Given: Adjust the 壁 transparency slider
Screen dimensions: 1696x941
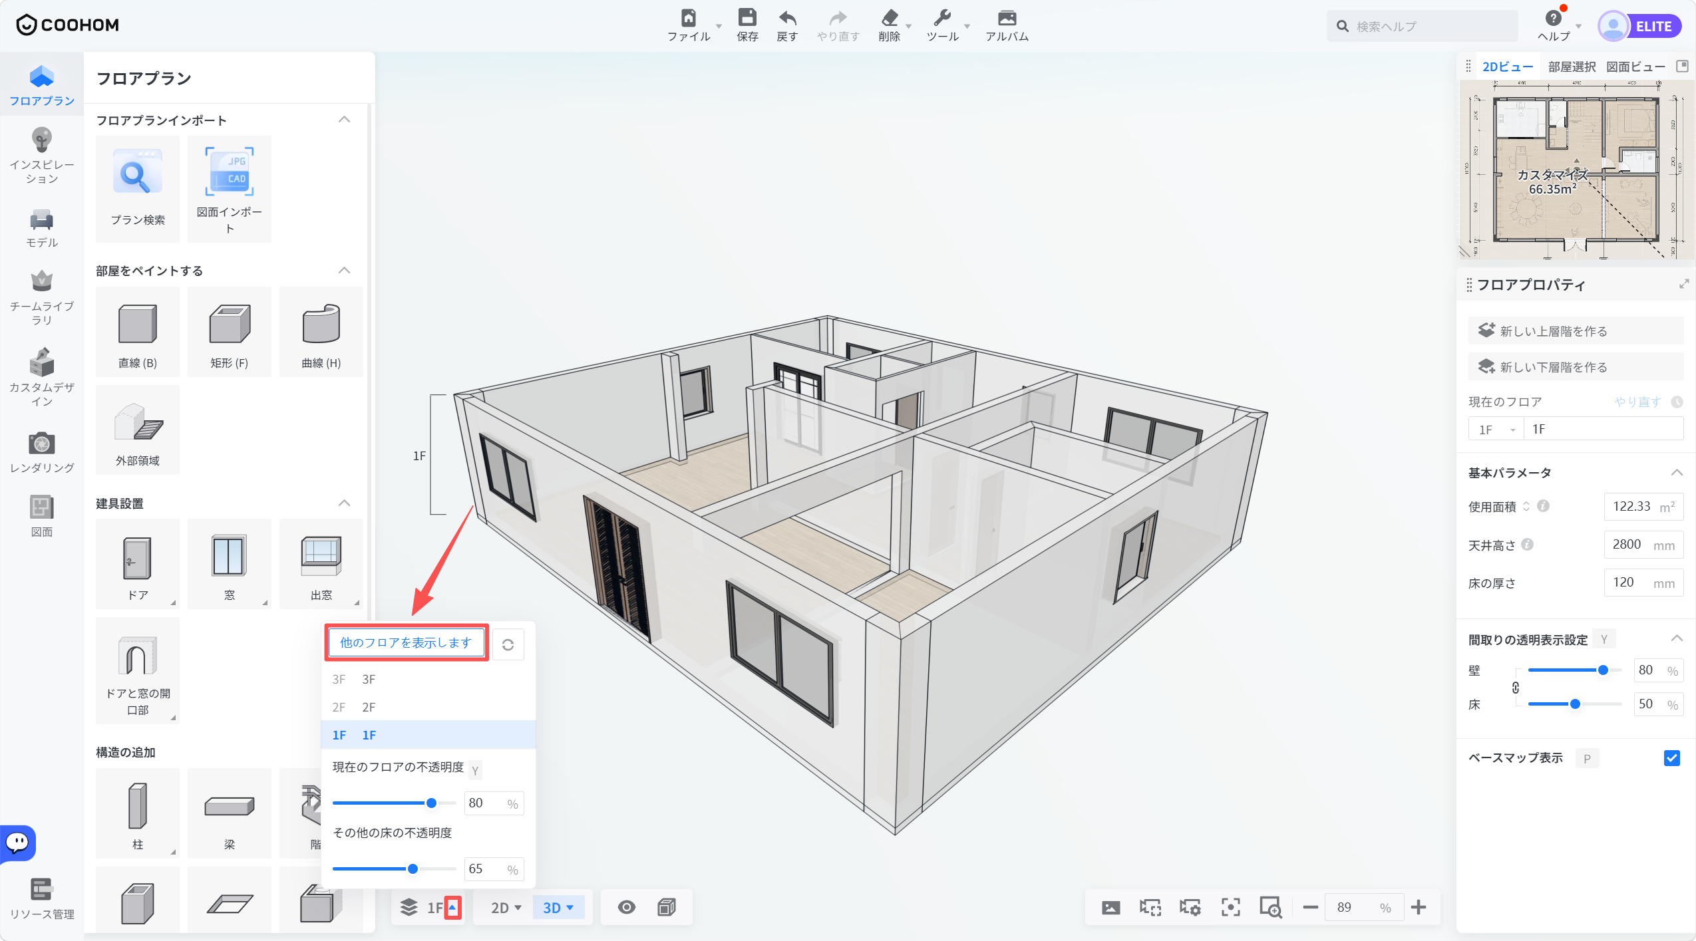Looking at the screenshot, I should tap(1603, 670).
